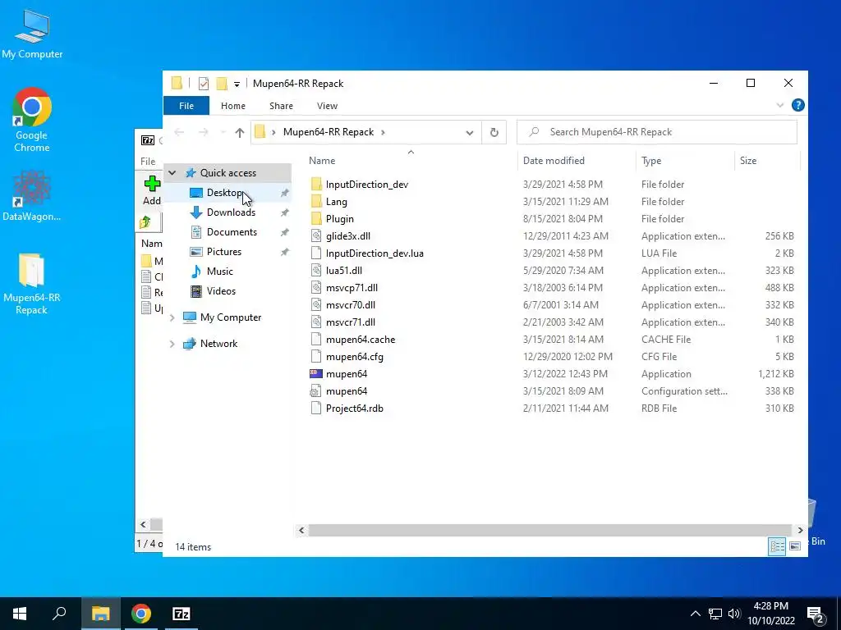Select the mupen64 Application executable
The image size is (841, 630).
click(347, 374)
